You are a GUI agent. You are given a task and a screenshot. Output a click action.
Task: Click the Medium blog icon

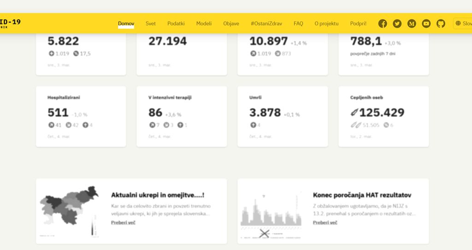(x=412, y=23)
